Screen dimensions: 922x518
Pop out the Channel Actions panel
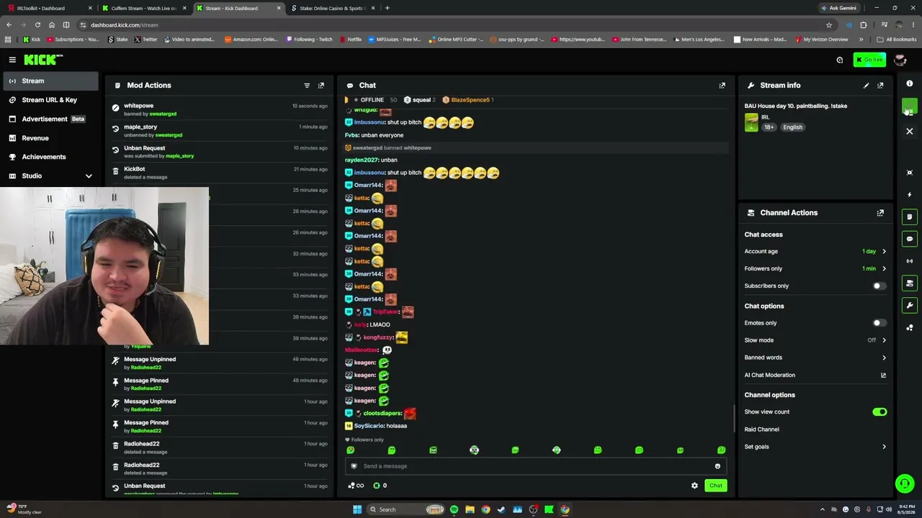880,213
